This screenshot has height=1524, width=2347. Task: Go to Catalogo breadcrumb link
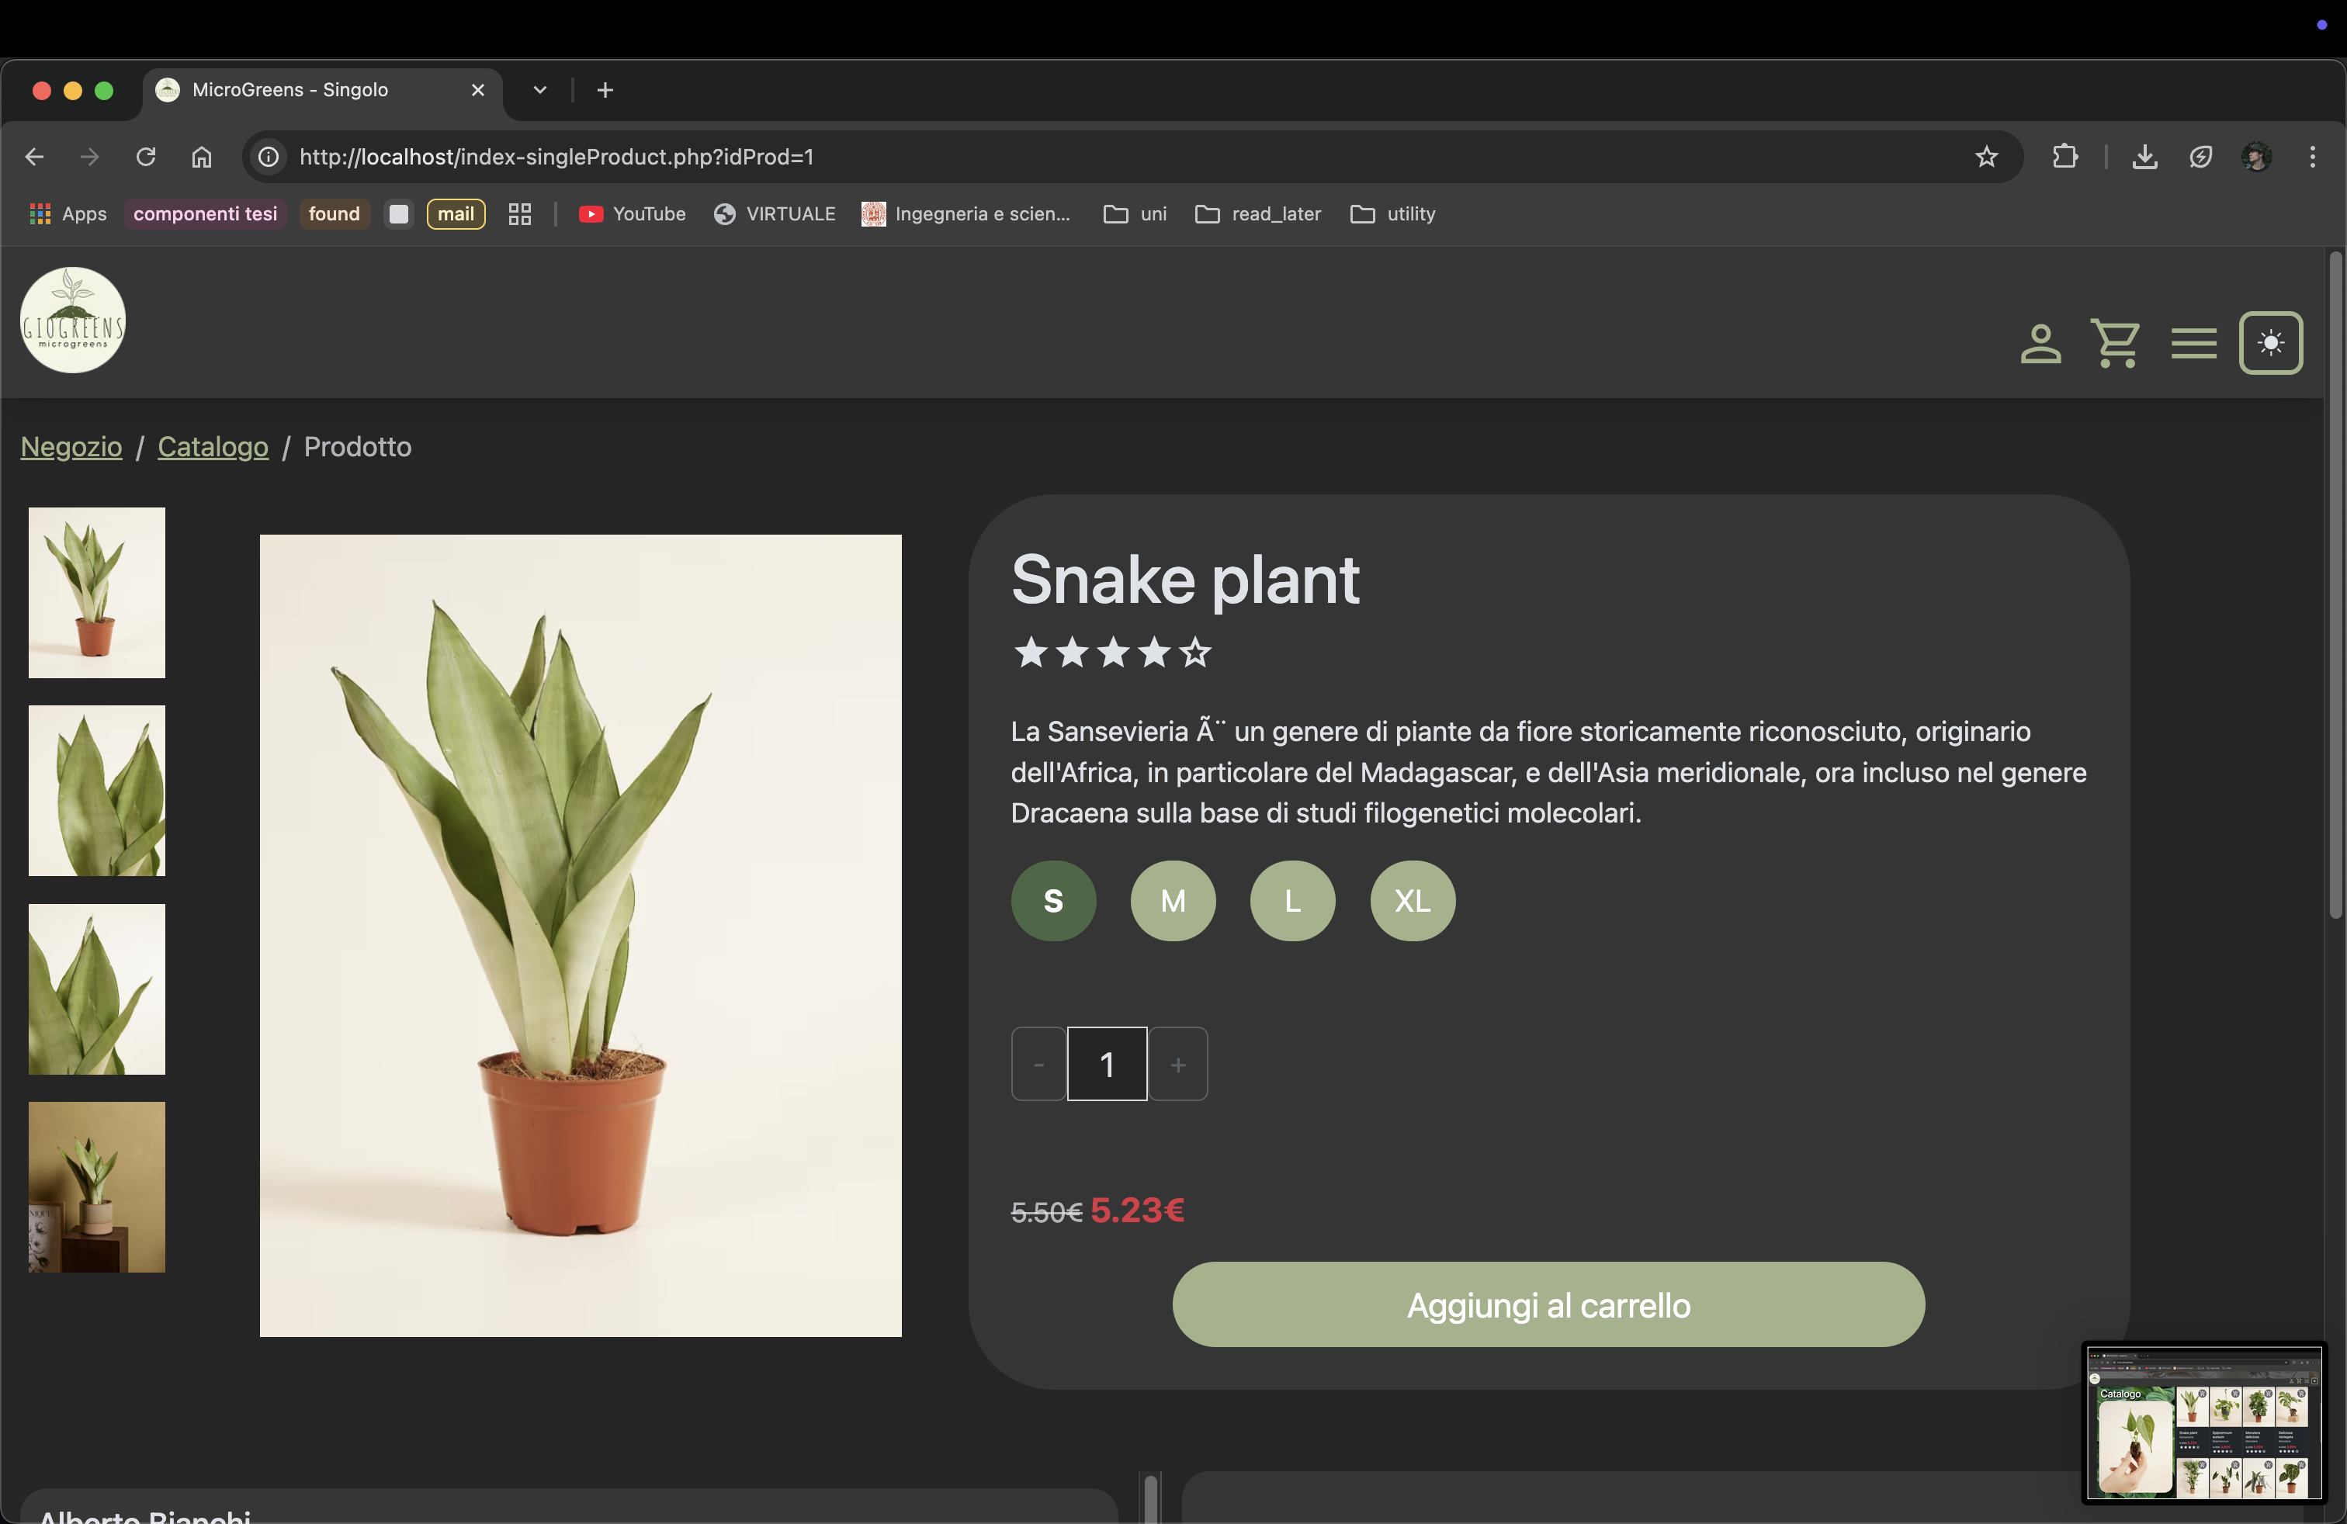click(x=213, y=446)
